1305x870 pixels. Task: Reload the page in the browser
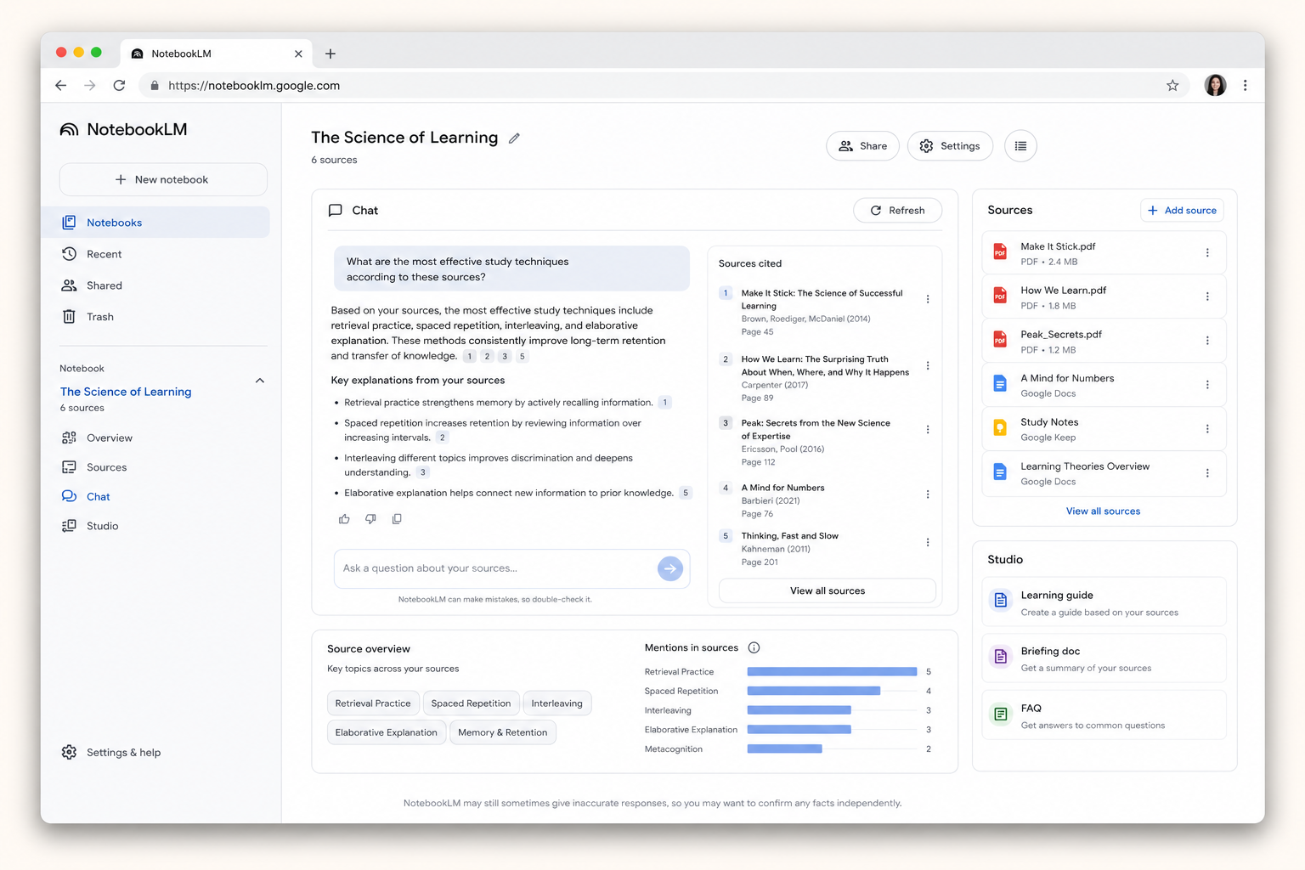click(x=119, y=85)
